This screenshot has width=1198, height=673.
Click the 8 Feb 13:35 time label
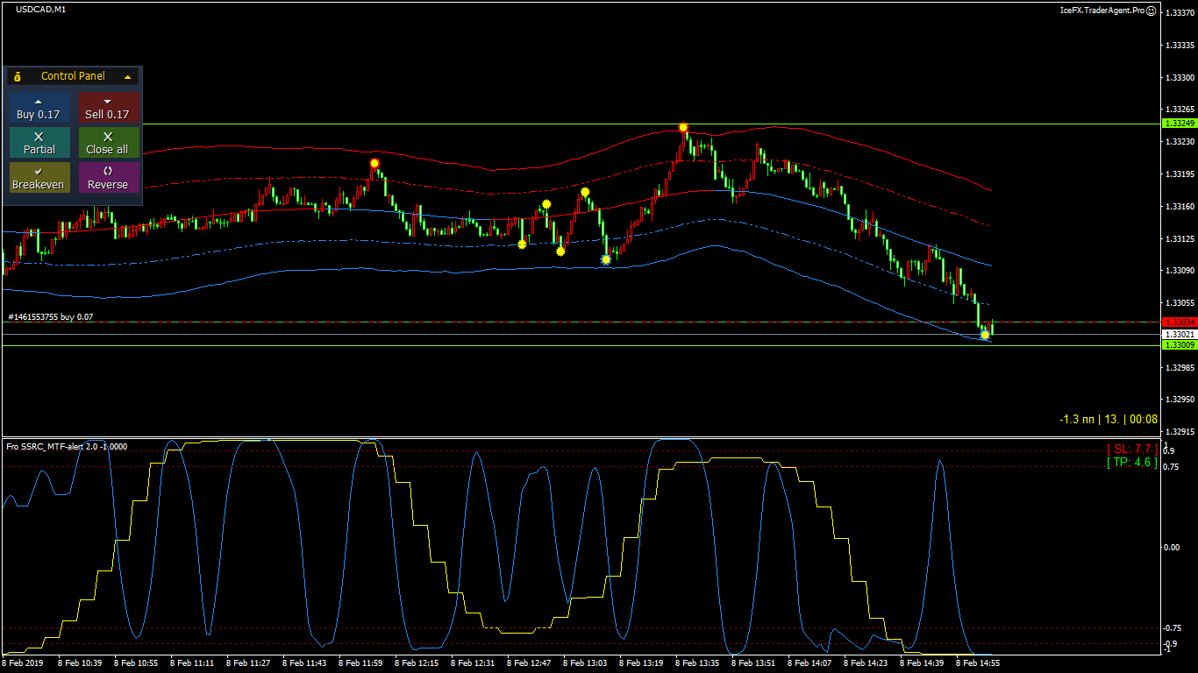(x=697, y=663)
